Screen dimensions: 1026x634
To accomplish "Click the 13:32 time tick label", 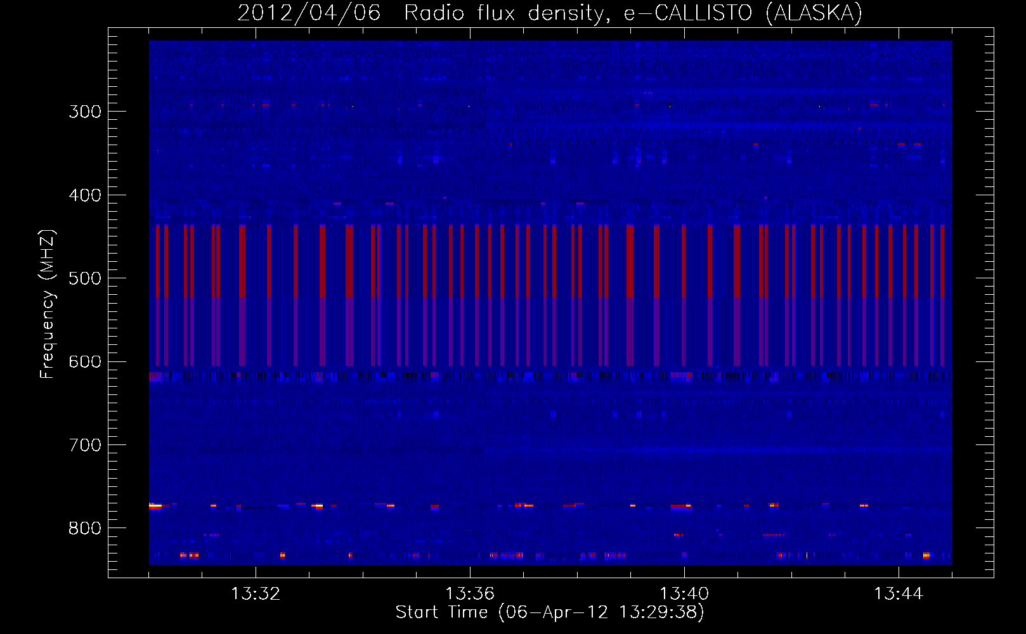I will [256, 593].
